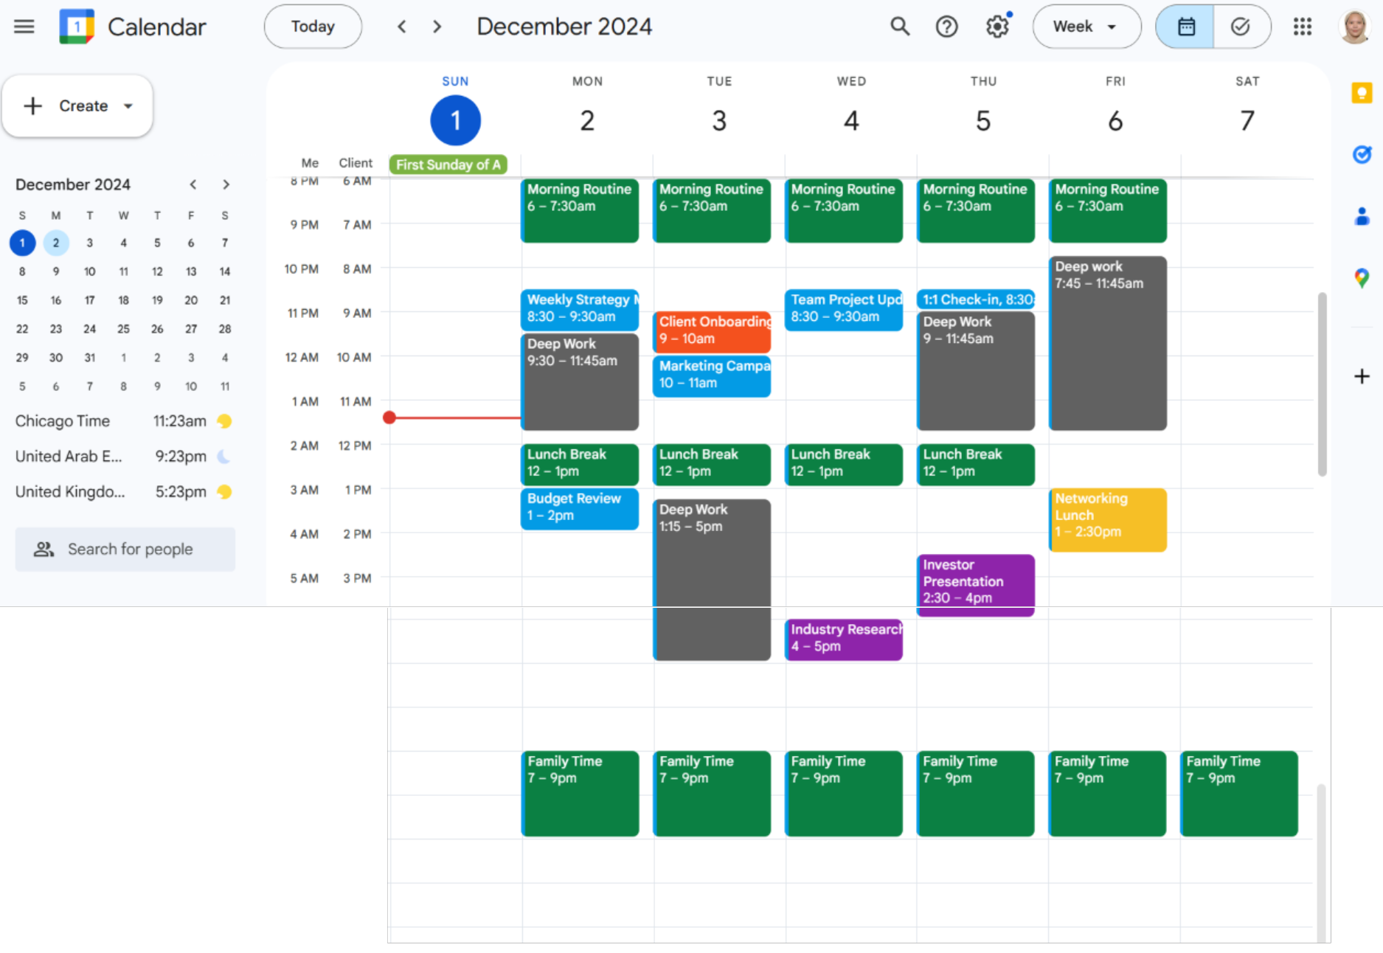Viewport: 1383px width, 953px height.
Task: Click the United Kingdom time entry
Action: 124,492
